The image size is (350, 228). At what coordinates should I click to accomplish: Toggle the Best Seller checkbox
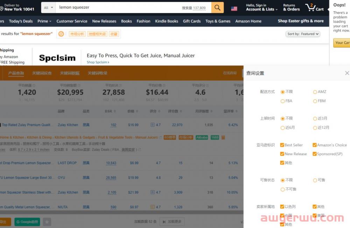(282, 145)
